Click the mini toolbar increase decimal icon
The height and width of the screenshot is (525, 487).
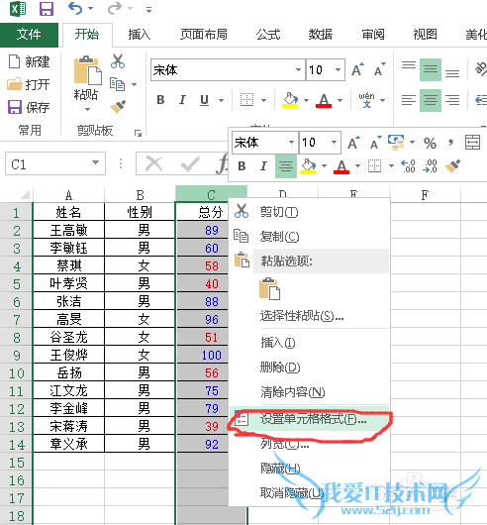[x=408, y=166]
